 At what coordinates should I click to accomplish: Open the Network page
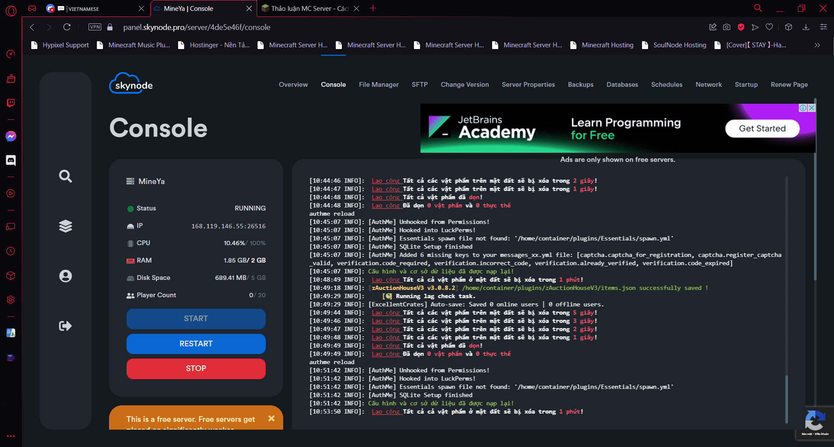pyautogui.click(x=708, y=85)
